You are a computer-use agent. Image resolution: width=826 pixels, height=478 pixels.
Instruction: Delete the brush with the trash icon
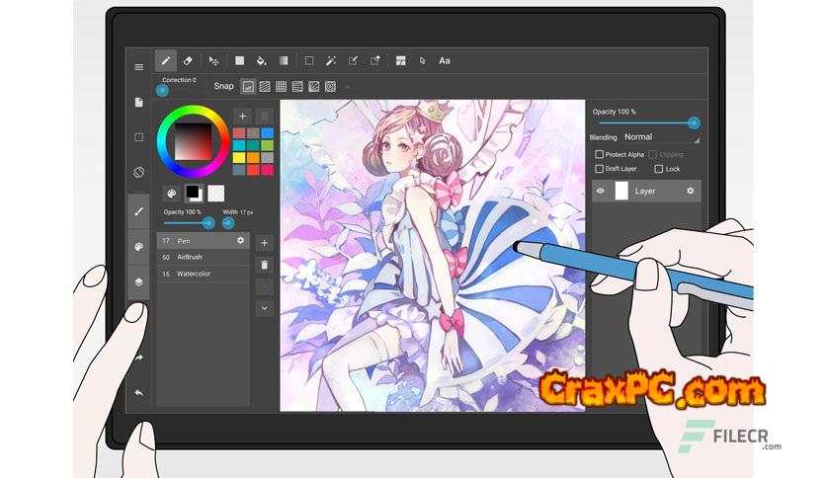[x=264, y=265]
